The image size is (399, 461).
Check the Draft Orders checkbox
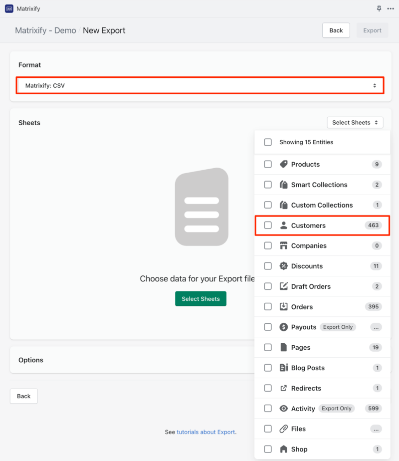pyautogui.click(x=268, y=286)
